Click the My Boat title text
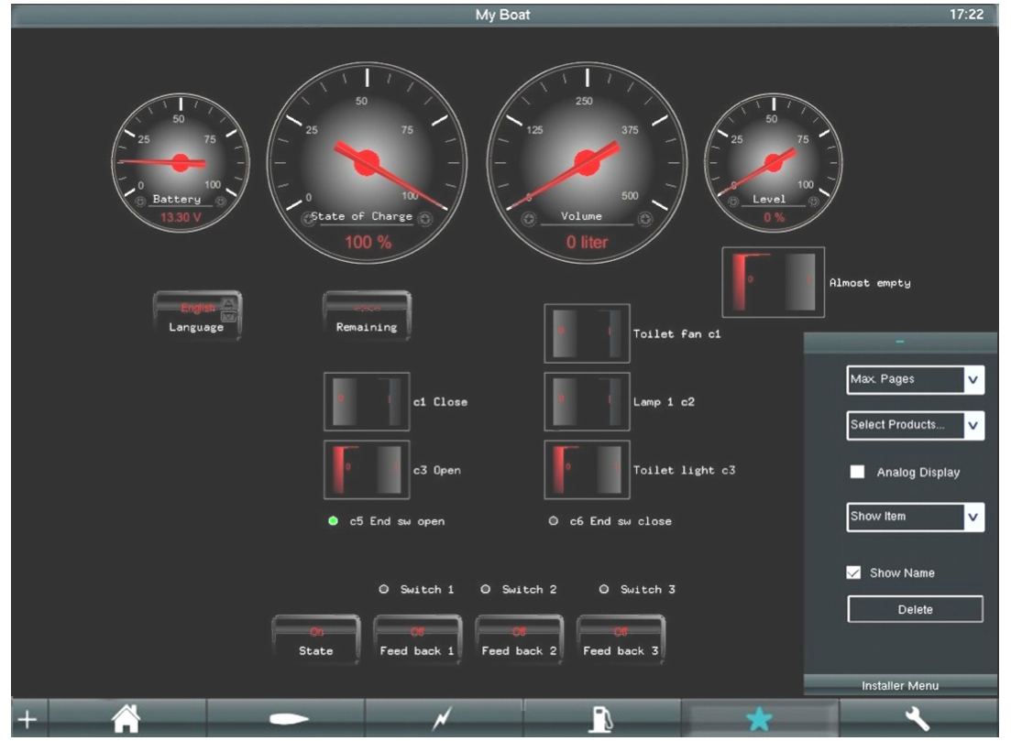 coord(503,14)
